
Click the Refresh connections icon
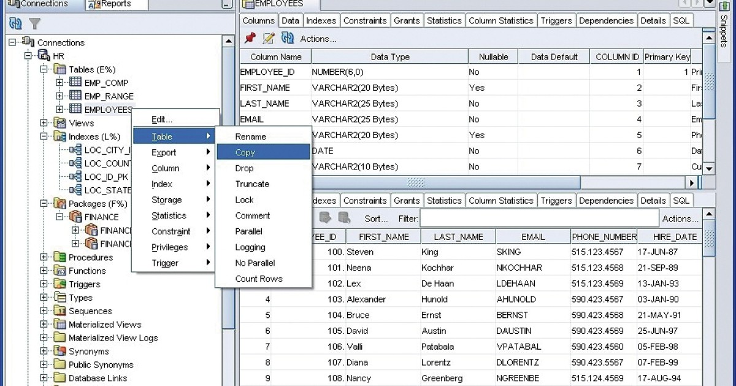pyautogui.click(x=15, y=23)
